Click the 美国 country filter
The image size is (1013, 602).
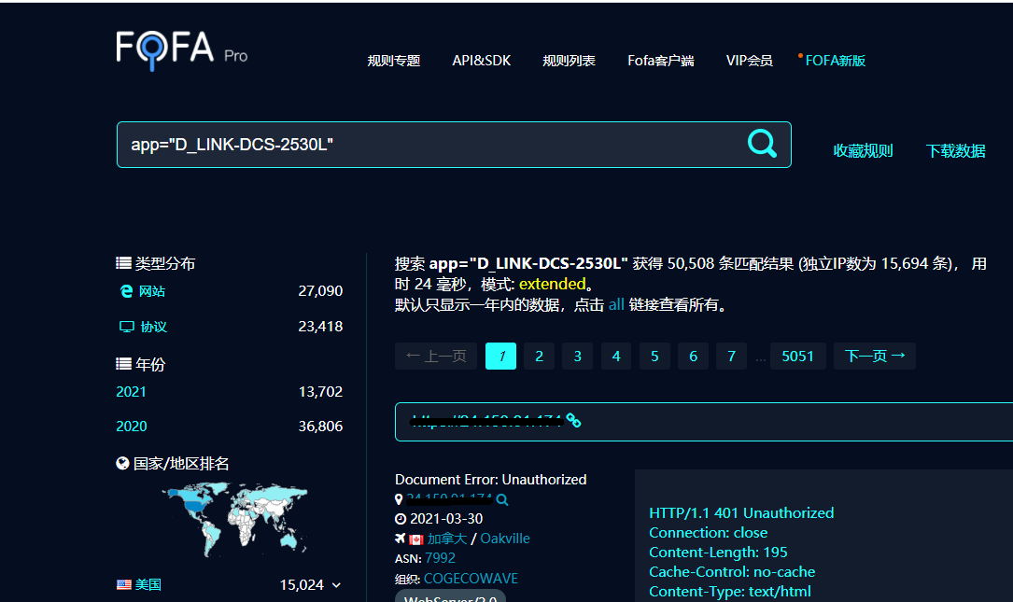(148, 584)
